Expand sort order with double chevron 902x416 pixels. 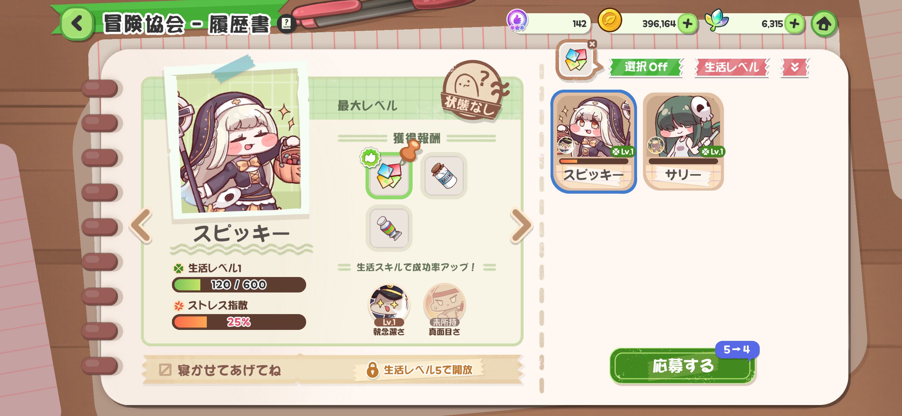(x=795, y=67)
